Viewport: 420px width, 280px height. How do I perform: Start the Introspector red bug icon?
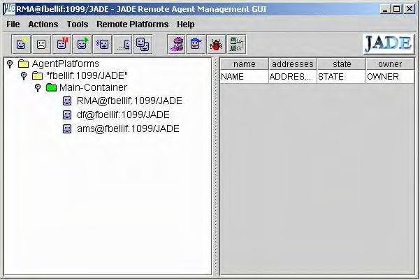[x=216, y=44]
